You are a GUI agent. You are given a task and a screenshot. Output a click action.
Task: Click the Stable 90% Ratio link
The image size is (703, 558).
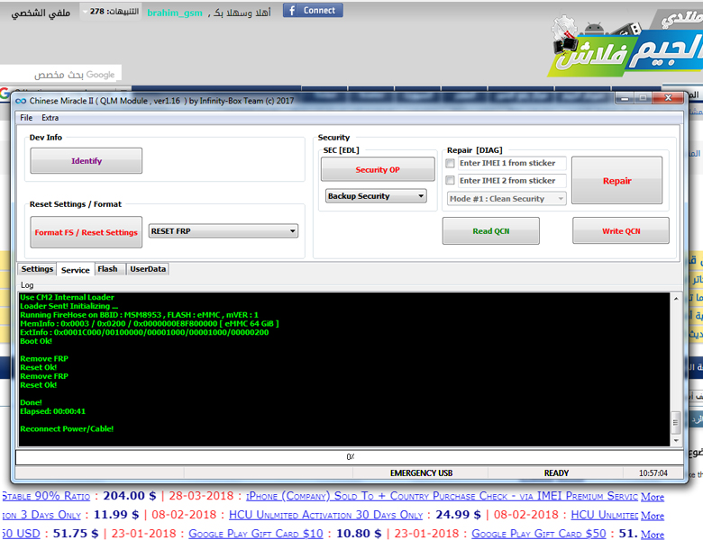click(46, 496)
